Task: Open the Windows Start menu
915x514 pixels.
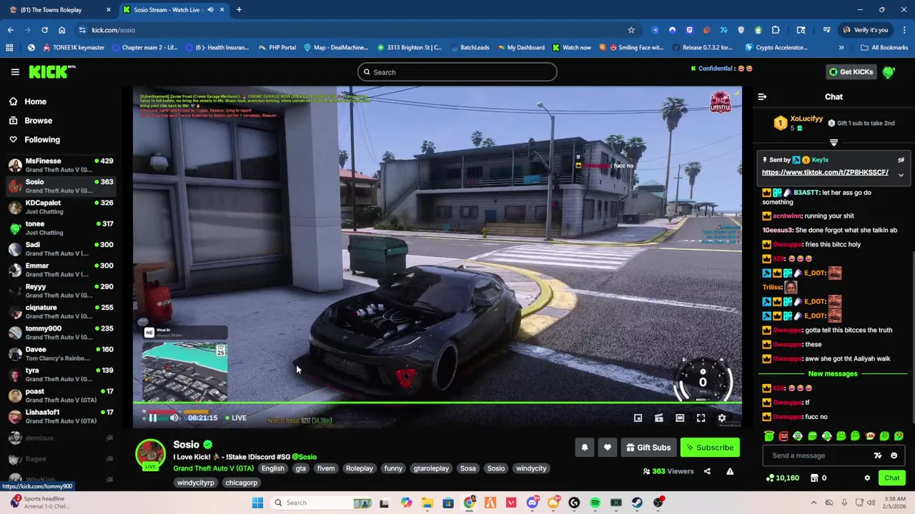Action: (257, 503)
